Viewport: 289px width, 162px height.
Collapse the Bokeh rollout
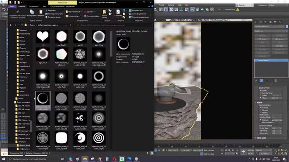tap(260, 103)
